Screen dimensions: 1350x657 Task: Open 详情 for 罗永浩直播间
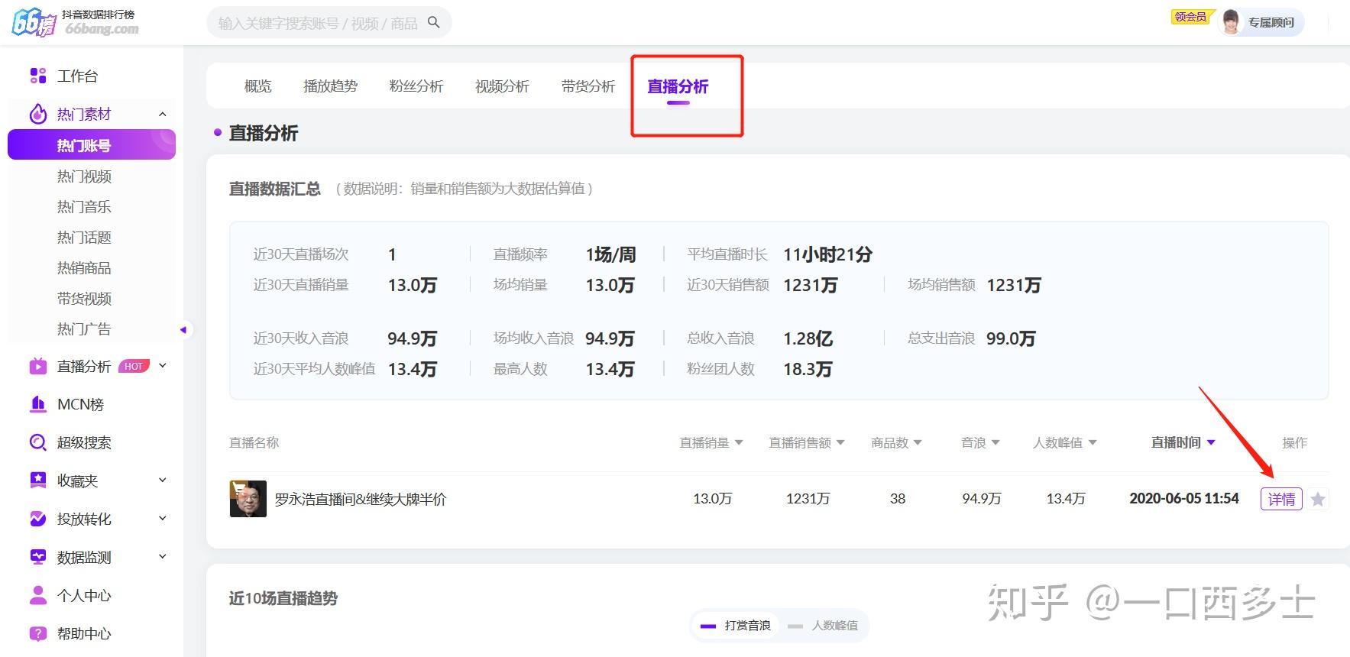(1281, 500)
